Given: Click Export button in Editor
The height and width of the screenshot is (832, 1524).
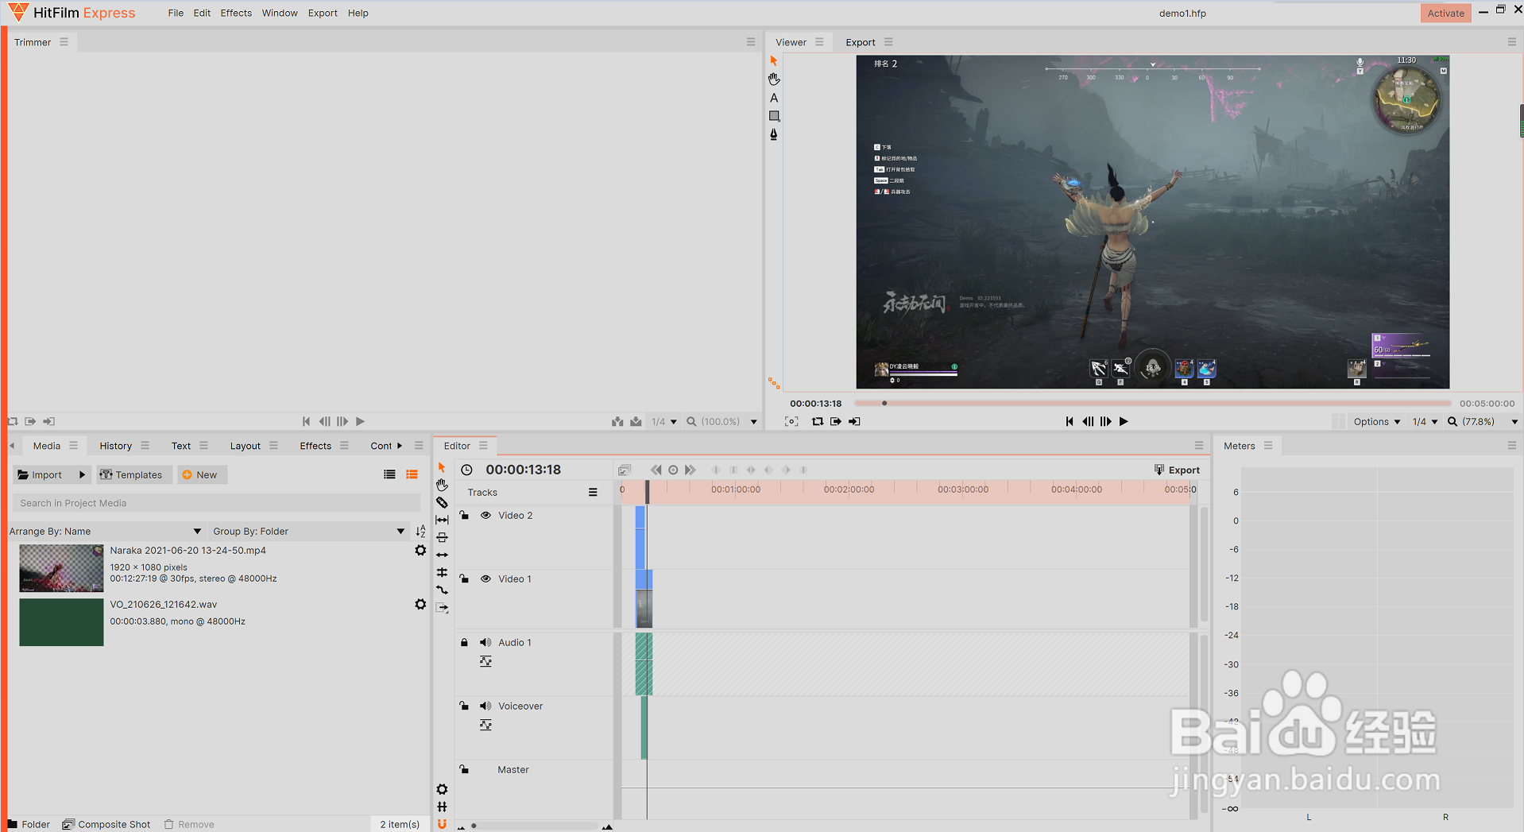Looking at the screenshot, I should pos(1177,470).
